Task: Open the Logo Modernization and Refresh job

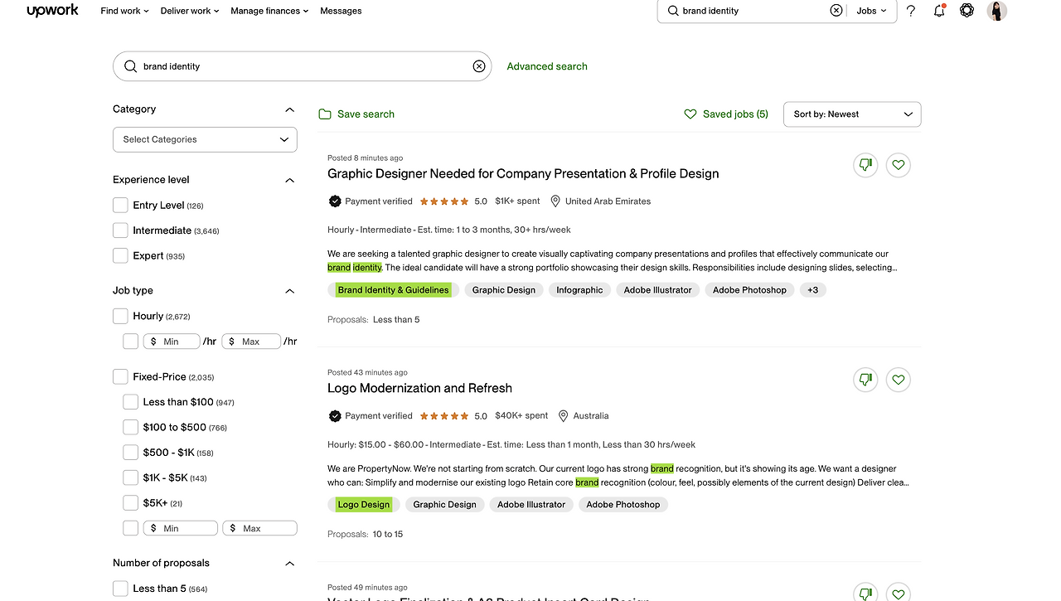Action: coord(419,388)
